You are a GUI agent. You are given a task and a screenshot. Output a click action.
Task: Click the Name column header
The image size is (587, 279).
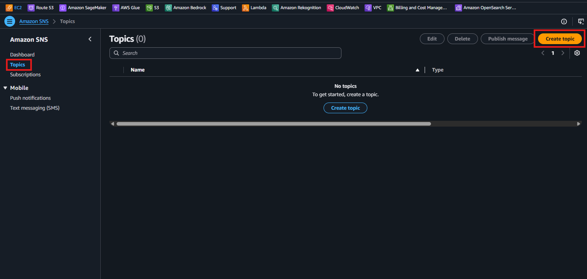click(138, 70)
